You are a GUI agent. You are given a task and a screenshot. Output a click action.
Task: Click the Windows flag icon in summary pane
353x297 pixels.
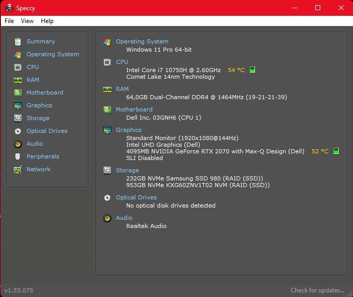(107, 42)
